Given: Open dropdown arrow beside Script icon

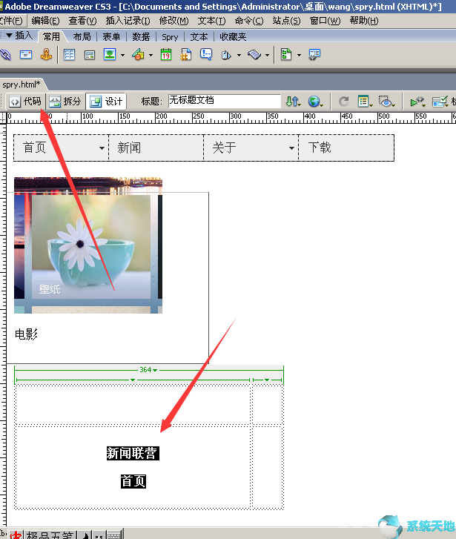Looking at the screenshot, I should 267,55.
